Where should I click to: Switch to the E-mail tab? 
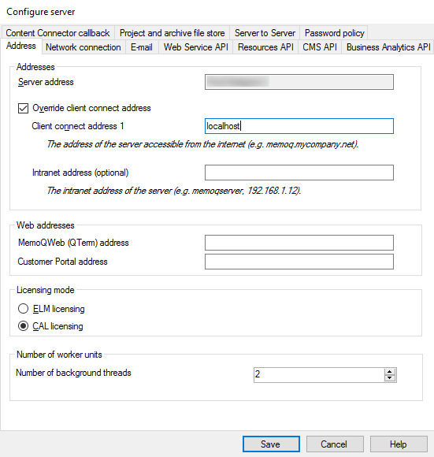click(142, 47)
